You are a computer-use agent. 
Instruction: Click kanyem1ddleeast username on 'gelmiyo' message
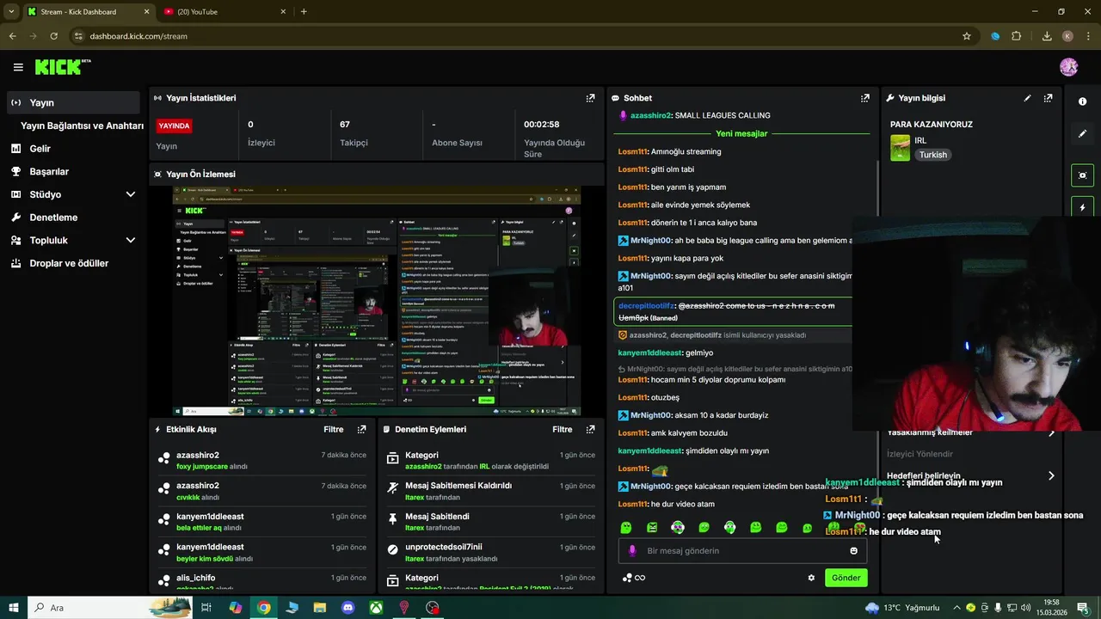pos(650,352)
